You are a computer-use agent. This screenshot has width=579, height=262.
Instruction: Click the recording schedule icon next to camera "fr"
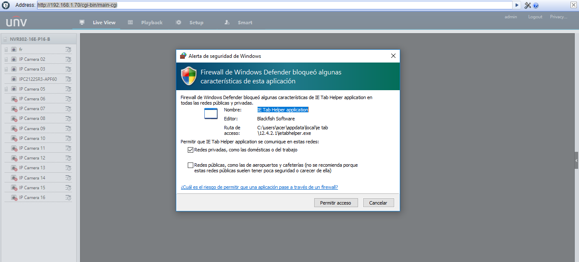click(x=68, y=49)
